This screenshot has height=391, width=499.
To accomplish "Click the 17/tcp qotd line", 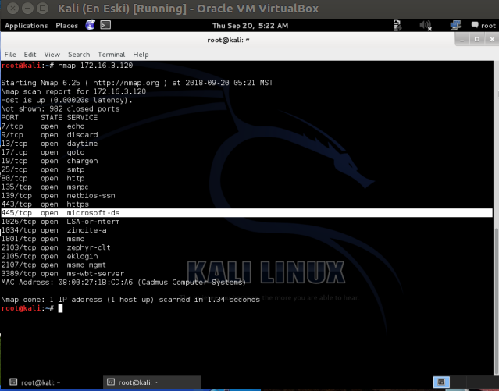I will click(43, 152).
